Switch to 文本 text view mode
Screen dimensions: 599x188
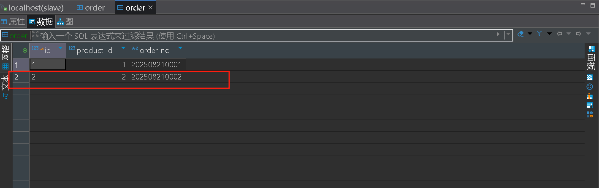point(5,83)
